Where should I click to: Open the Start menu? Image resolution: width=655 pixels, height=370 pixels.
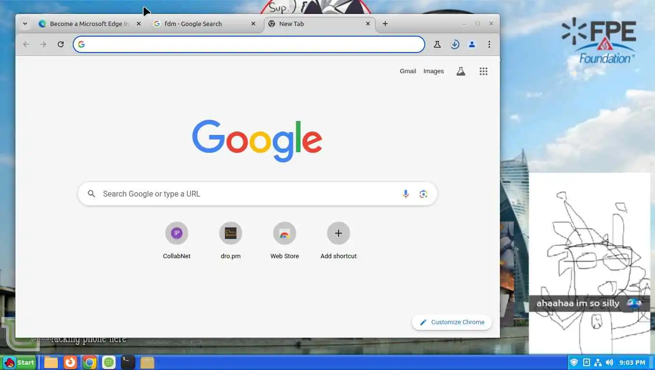pos(19,362)
